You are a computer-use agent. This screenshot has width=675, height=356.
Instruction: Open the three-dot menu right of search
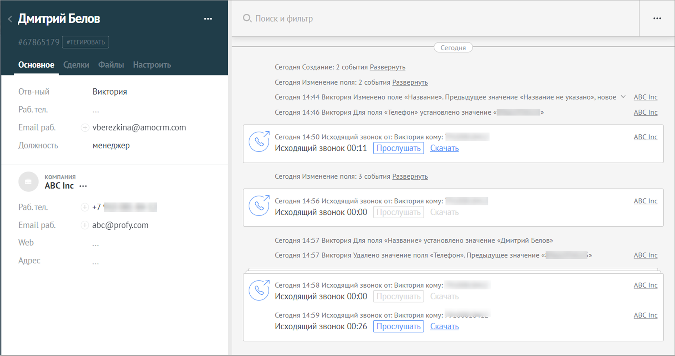(657, 18)
